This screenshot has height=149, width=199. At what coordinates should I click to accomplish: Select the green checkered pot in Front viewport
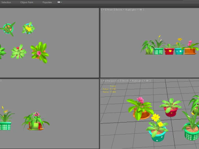[x=159, y=51]
